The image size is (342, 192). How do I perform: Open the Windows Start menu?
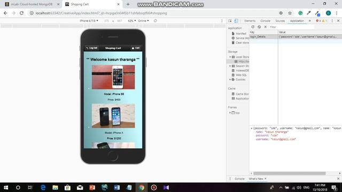click(x=6, y=187)
